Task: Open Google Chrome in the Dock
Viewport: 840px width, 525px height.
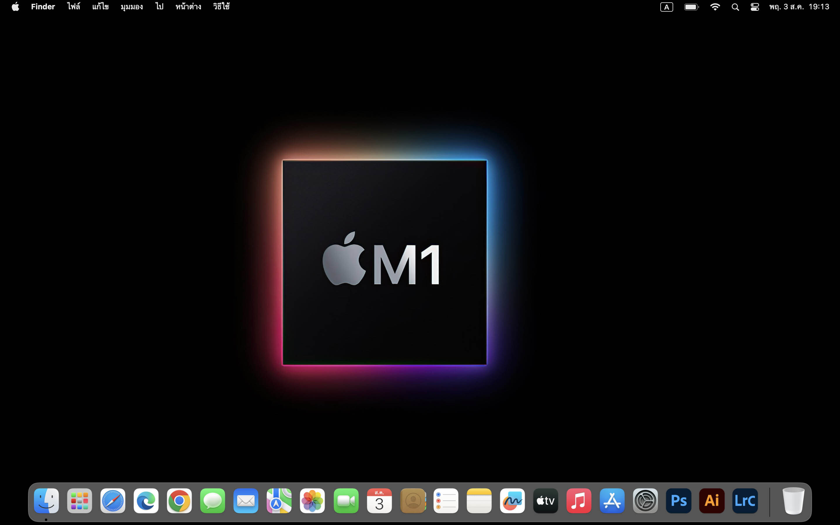Action: tap(179, 501)
